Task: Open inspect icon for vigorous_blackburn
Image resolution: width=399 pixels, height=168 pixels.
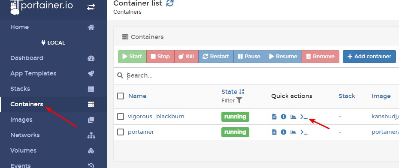Action: tap(284, 117)
